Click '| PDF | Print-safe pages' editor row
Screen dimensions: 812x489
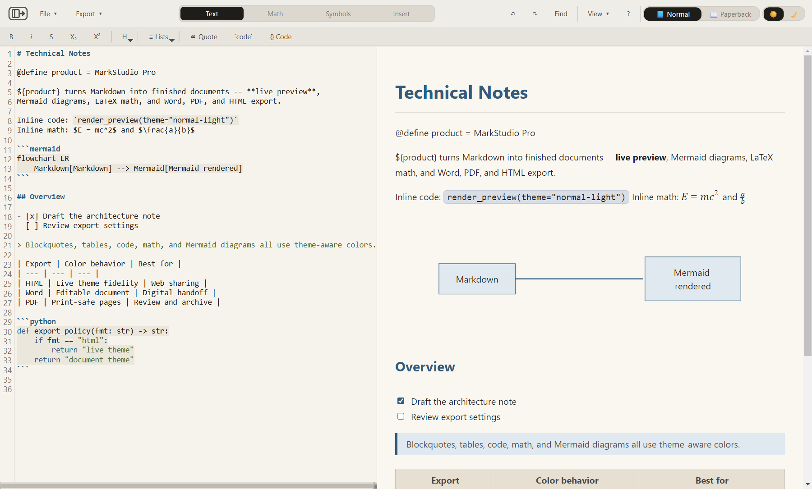pos(119,302)
